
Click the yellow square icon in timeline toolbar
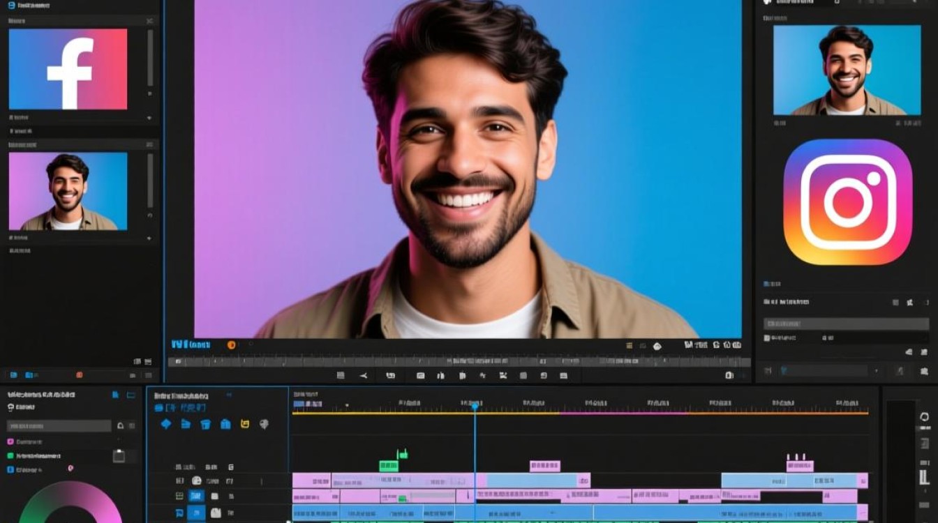(x=245, y=424)
